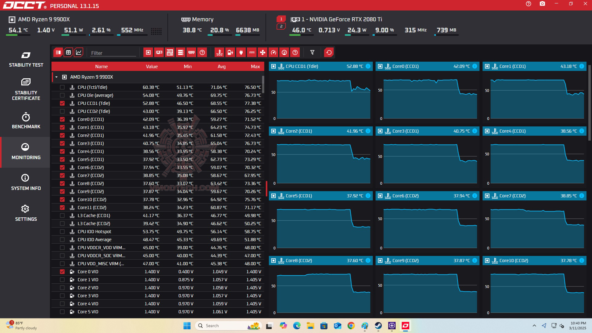Click info icon on Core0 (CCD1) graph
The height and width of the screenshot is (333, 592).
tap(475, 66)
